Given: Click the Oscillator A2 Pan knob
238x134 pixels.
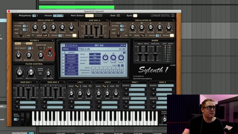Looking at the screenshot, I should (168, 27).
